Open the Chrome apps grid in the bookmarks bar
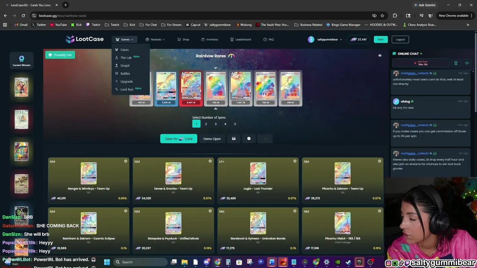Image resolution: width=477 pixels, height=268 pixels. pos(5,25)
